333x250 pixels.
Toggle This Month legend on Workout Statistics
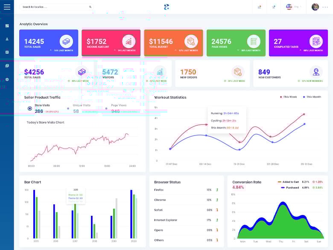312,97
